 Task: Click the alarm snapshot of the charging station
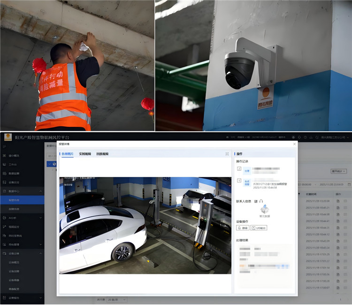pyautogui.click(x=145, y=226)
